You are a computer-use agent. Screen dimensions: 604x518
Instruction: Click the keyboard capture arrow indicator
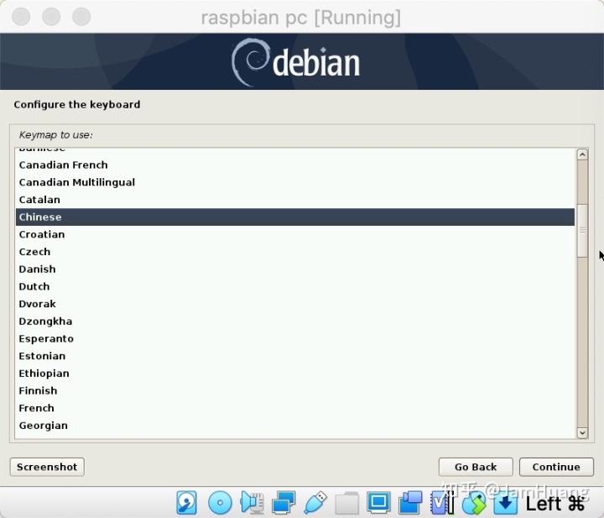pyautogui.click(x=505, y=503)
